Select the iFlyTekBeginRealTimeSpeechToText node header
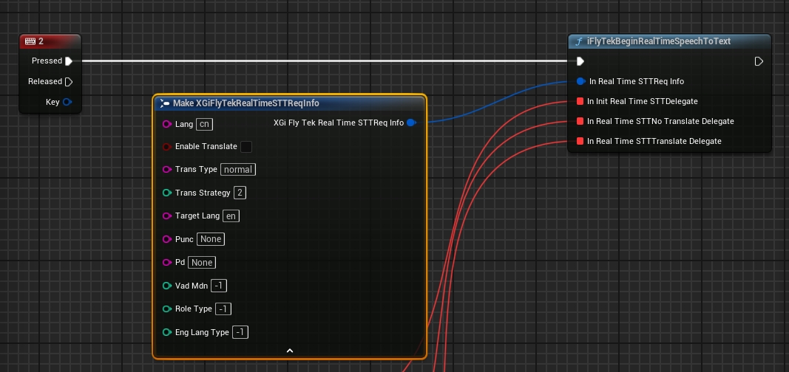 pos(669,41)
